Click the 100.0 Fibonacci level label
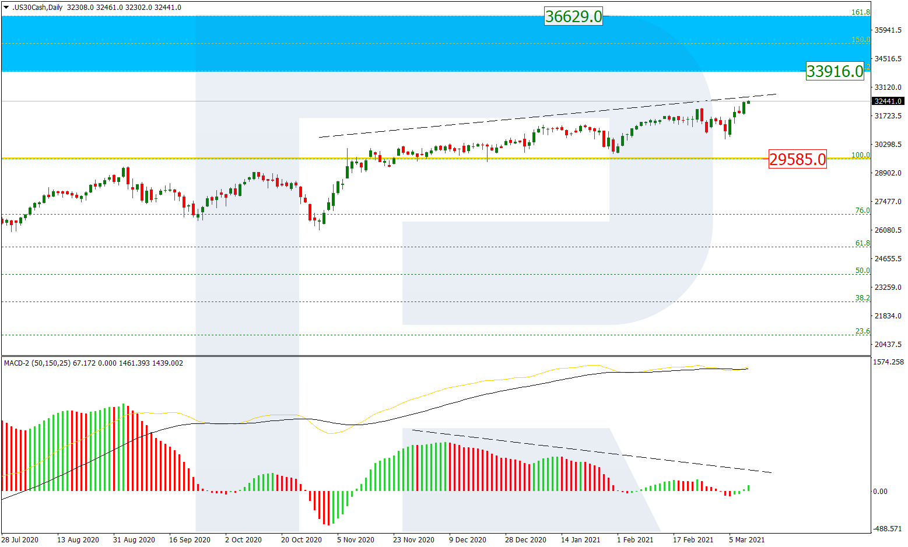908x547 pixels. tap(860, 155)
